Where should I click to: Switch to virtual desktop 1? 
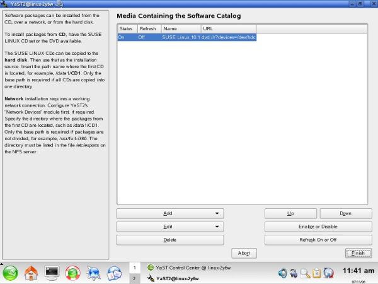coord(135,268)
